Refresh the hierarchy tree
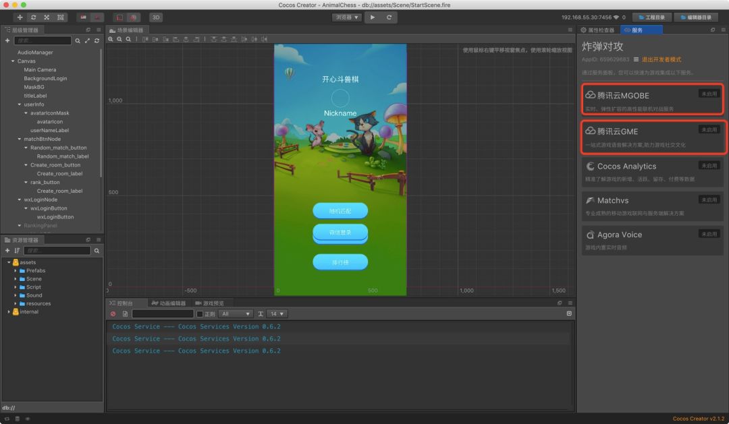Viewport: 729px width, 424px height. coord(97,41)
